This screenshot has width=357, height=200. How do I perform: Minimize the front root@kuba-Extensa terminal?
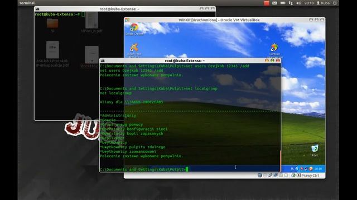pyautogui.click(x=267, y=61)
